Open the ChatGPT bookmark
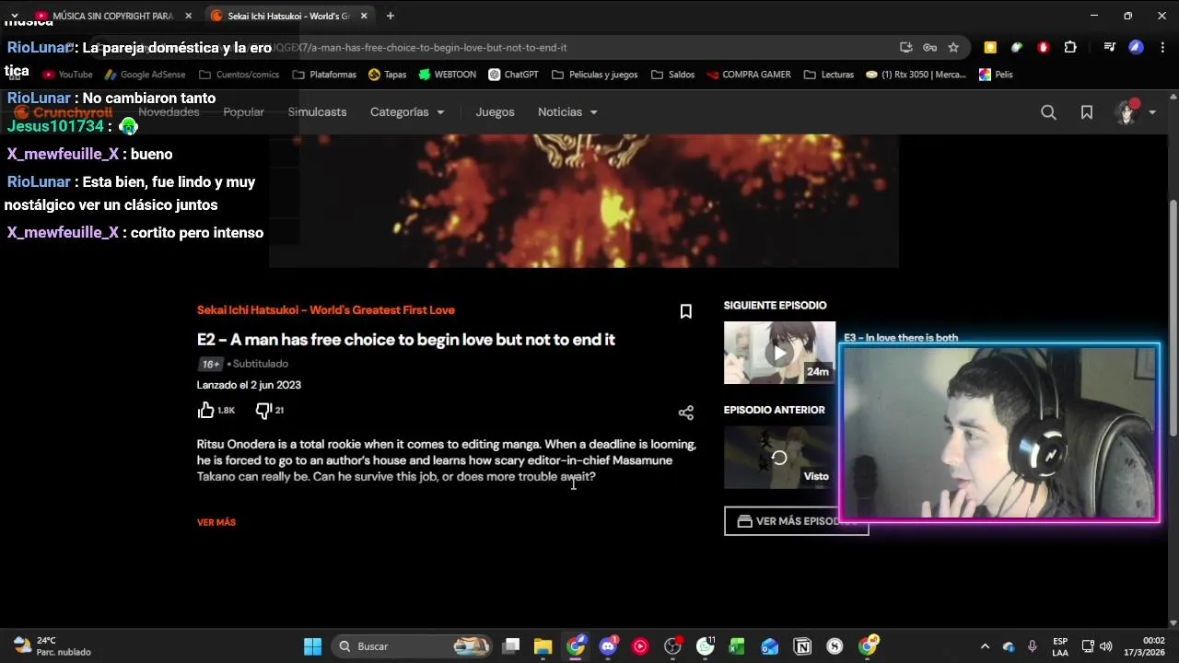This screenshot has height=663, width=1179. click(513, 75)
